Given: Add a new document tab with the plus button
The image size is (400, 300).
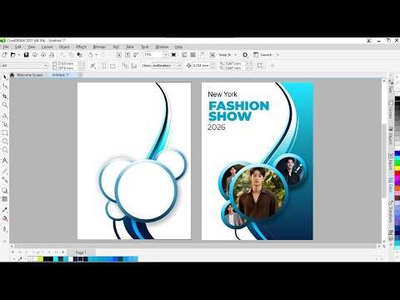Looking at the screenshot, I should click(81, 75).
